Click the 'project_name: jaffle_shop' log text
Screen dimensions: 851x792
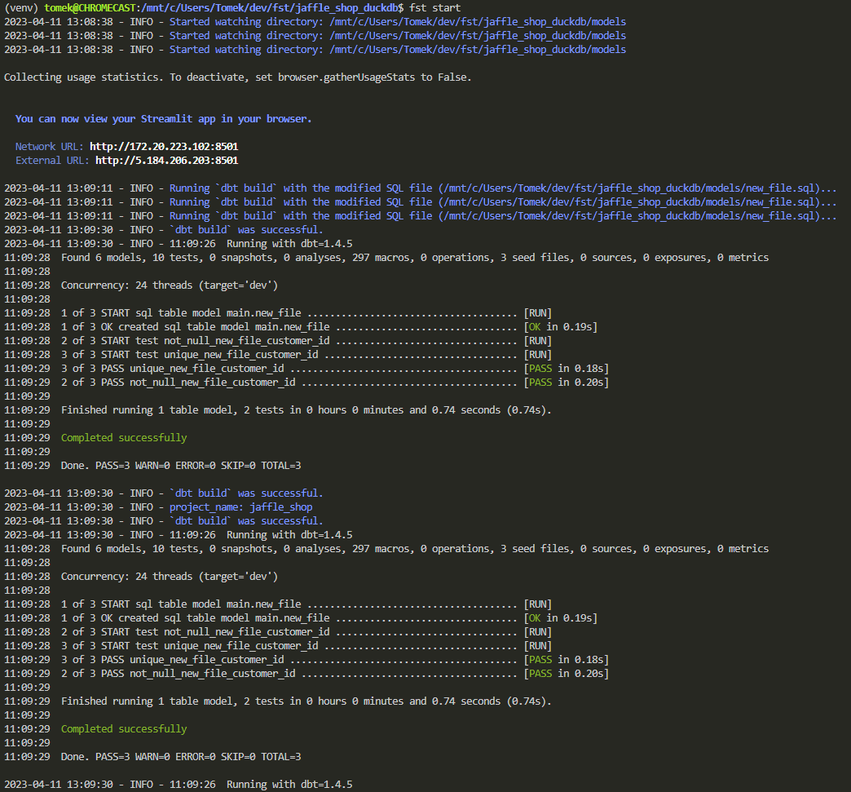[x=241, y=507]
